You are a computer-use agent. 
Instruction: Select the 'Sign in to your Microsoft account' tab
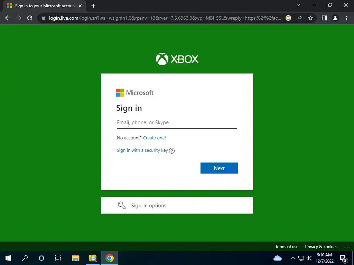[44, 6]
